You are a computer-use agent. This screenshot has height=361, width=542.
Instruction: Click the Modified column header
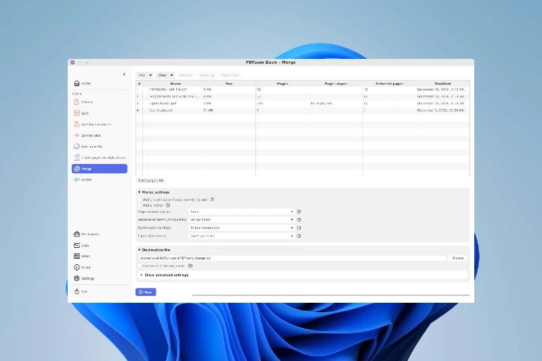coord(443,83)
